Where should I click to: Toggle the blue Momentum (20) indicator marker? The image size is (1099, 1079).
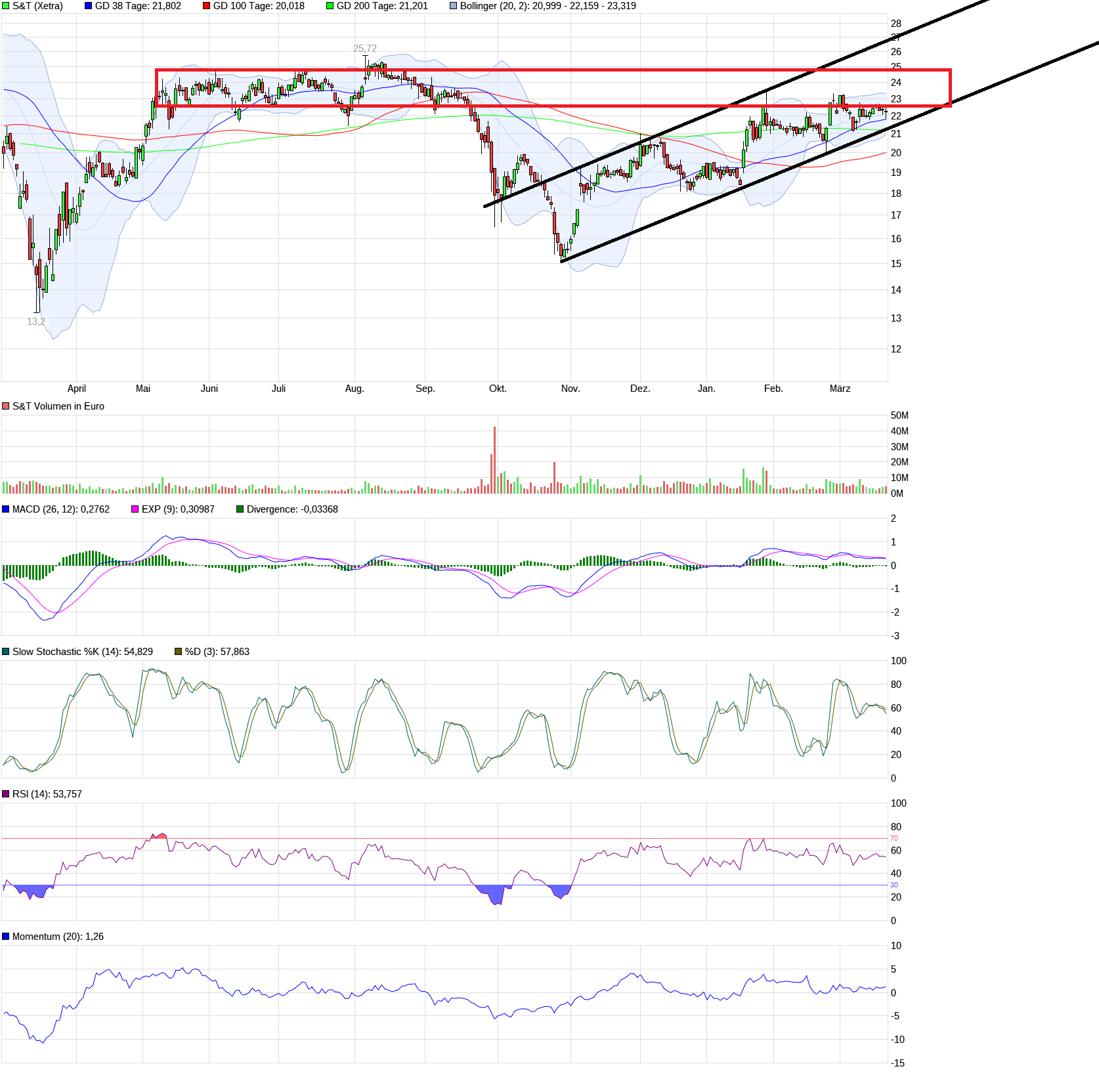(x=6, y=937)
